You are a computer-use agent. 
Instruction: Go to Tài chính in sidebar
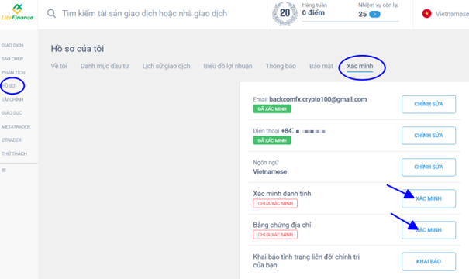12,99
